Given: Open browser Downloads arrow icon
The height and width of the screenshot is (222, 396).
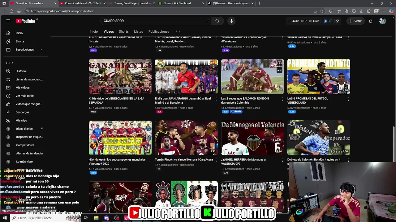Looking at the screenshot, I should 361,11.
